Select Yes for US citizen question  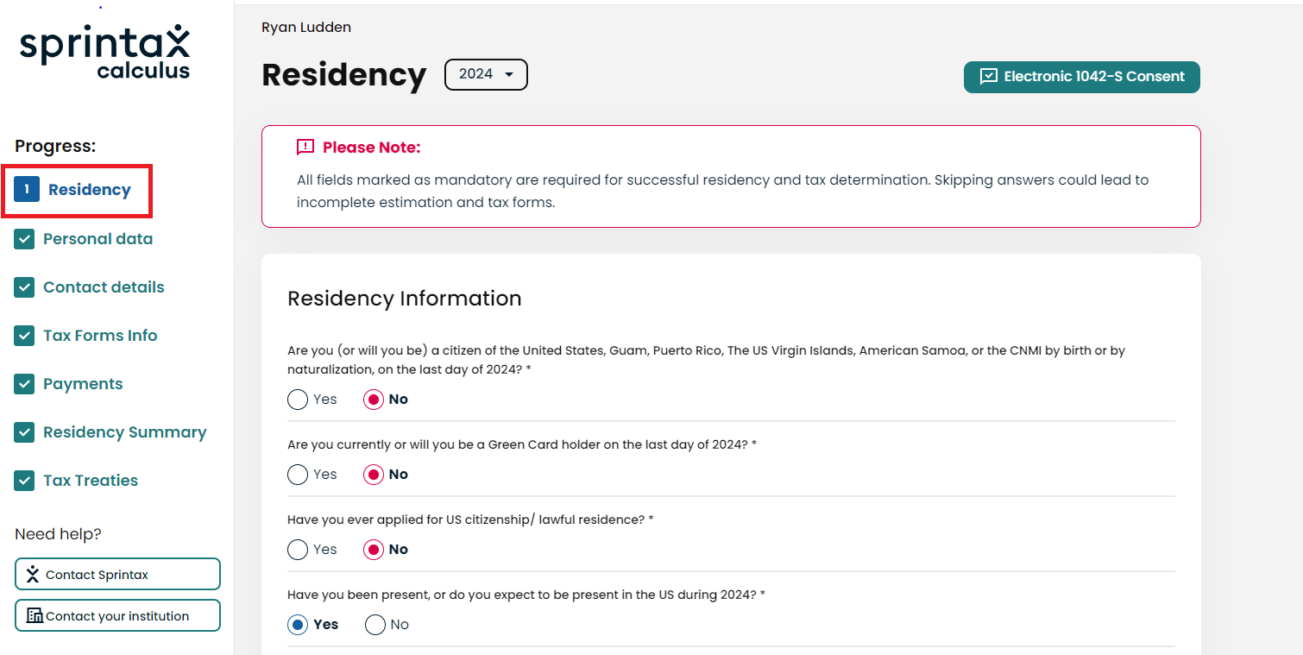point(298,400)
